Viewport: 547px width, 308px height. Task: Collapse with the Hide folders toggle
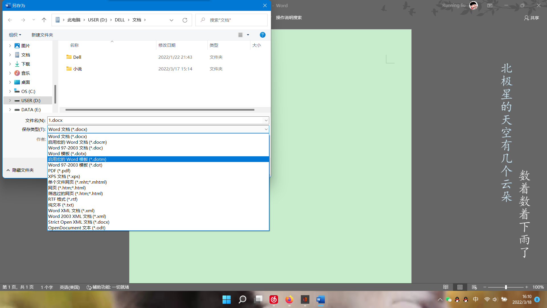click(x=20, y=170)
